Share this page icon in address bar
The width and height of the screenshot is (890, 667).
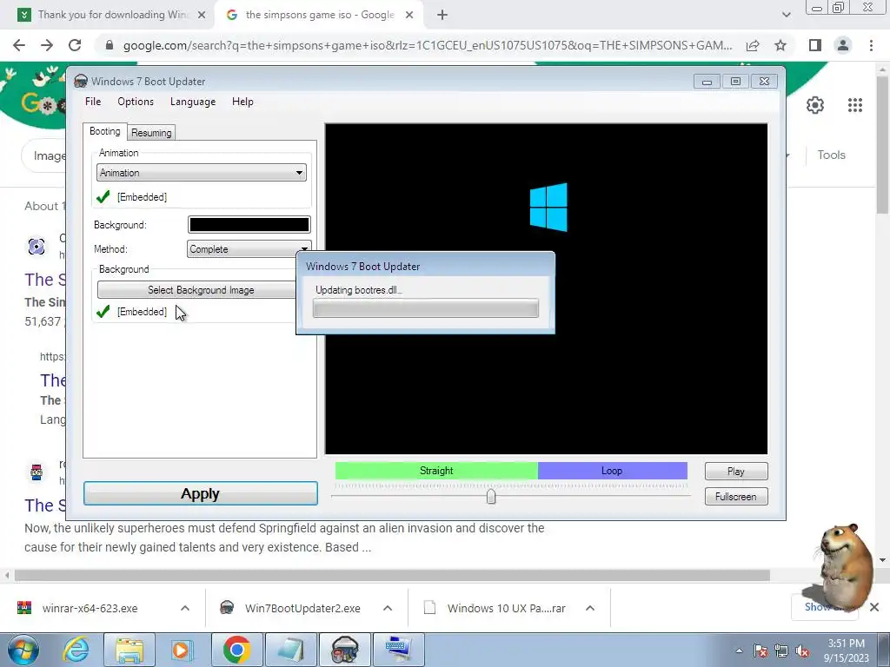pos(753,45)
